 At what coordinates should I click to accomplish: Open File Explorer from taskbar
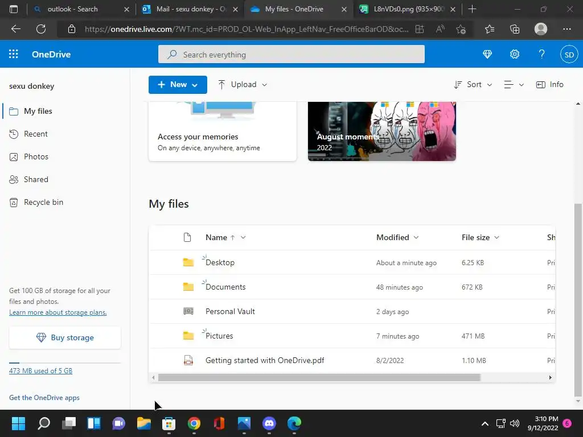pyautogui.click(x=144, y=423)
